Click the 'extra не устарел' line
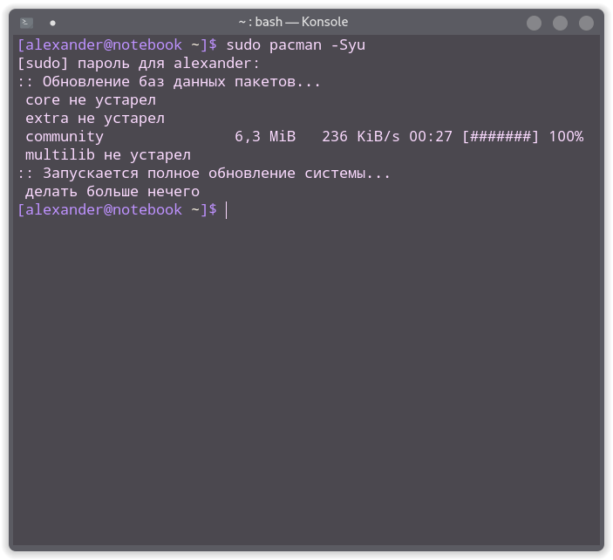 [x=95, y=119]
